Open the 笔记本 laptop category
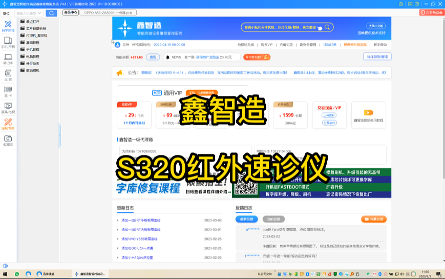445x279 pixels. click(8, 59)
